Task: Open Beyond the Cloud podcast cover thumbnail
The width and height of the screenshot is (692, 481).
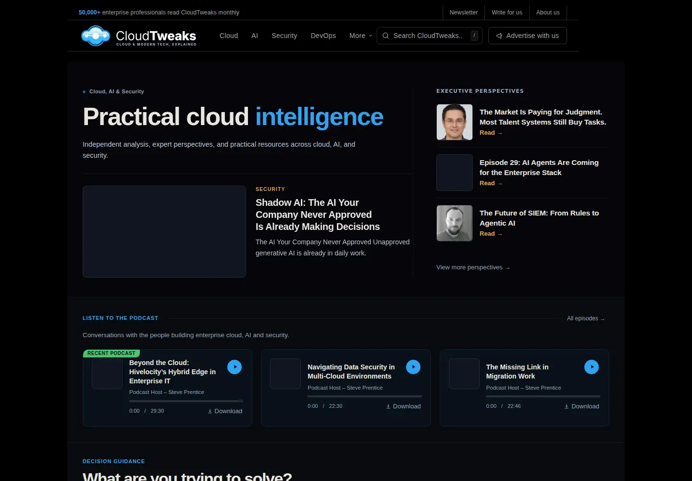Action: 107,374
